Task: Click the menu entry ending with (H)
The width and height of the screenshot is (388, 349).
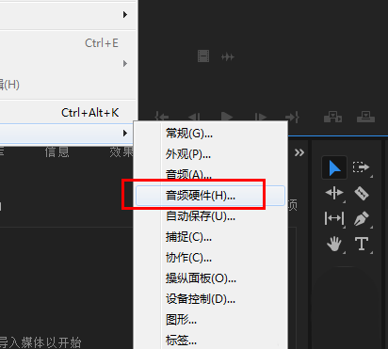Action: 68,85
